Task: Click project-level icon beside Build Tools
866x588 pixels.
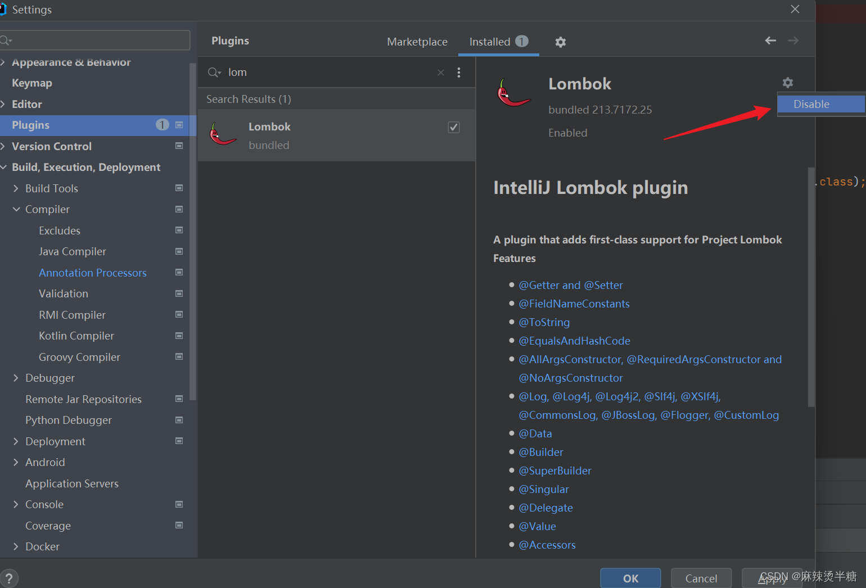Action: [x=179, y=188]
